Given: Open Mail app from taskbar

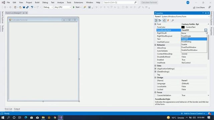Looking at the screenshot, I should [x=37, y=118].
